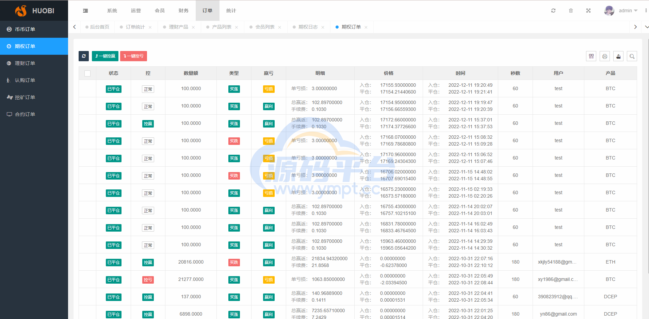Click the refresh icon in top bar
This screenshot has width=649, height=319.
click(553, 11)
